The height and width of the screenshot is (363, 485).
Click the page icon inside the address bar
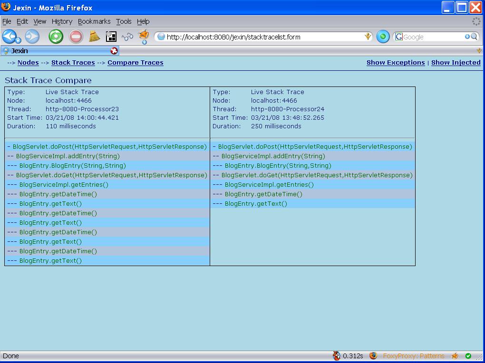[161, 37]
